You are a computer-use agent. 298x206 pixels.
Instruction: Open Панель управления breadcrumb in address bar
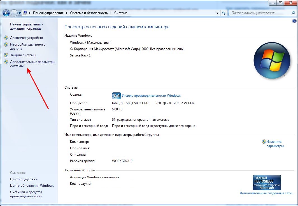(48, 13)
